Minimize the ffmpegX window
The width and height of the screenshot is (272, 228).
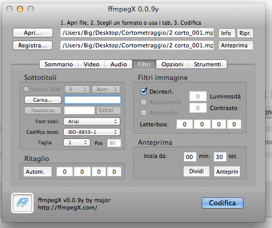coord(20,9)
